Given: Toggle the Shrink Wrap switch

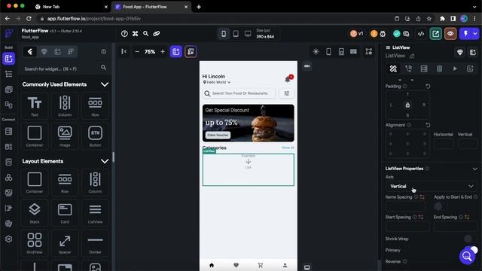Looking at the screenshot, I should pos(470,239).
